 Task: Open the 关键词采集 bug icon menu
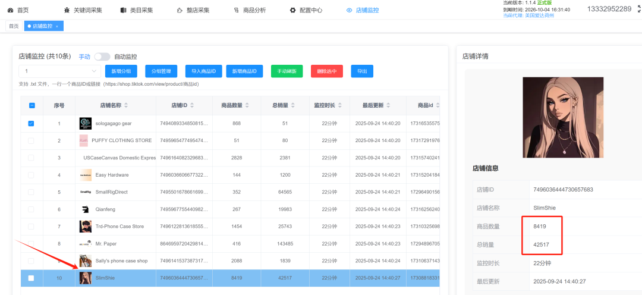[x=67, y=10]
